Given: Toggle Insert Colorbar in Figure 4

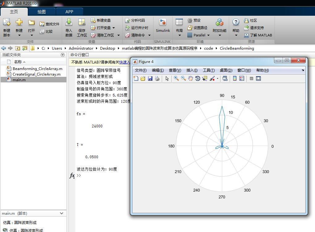Looking at the screenshot, I should point(235,78).
